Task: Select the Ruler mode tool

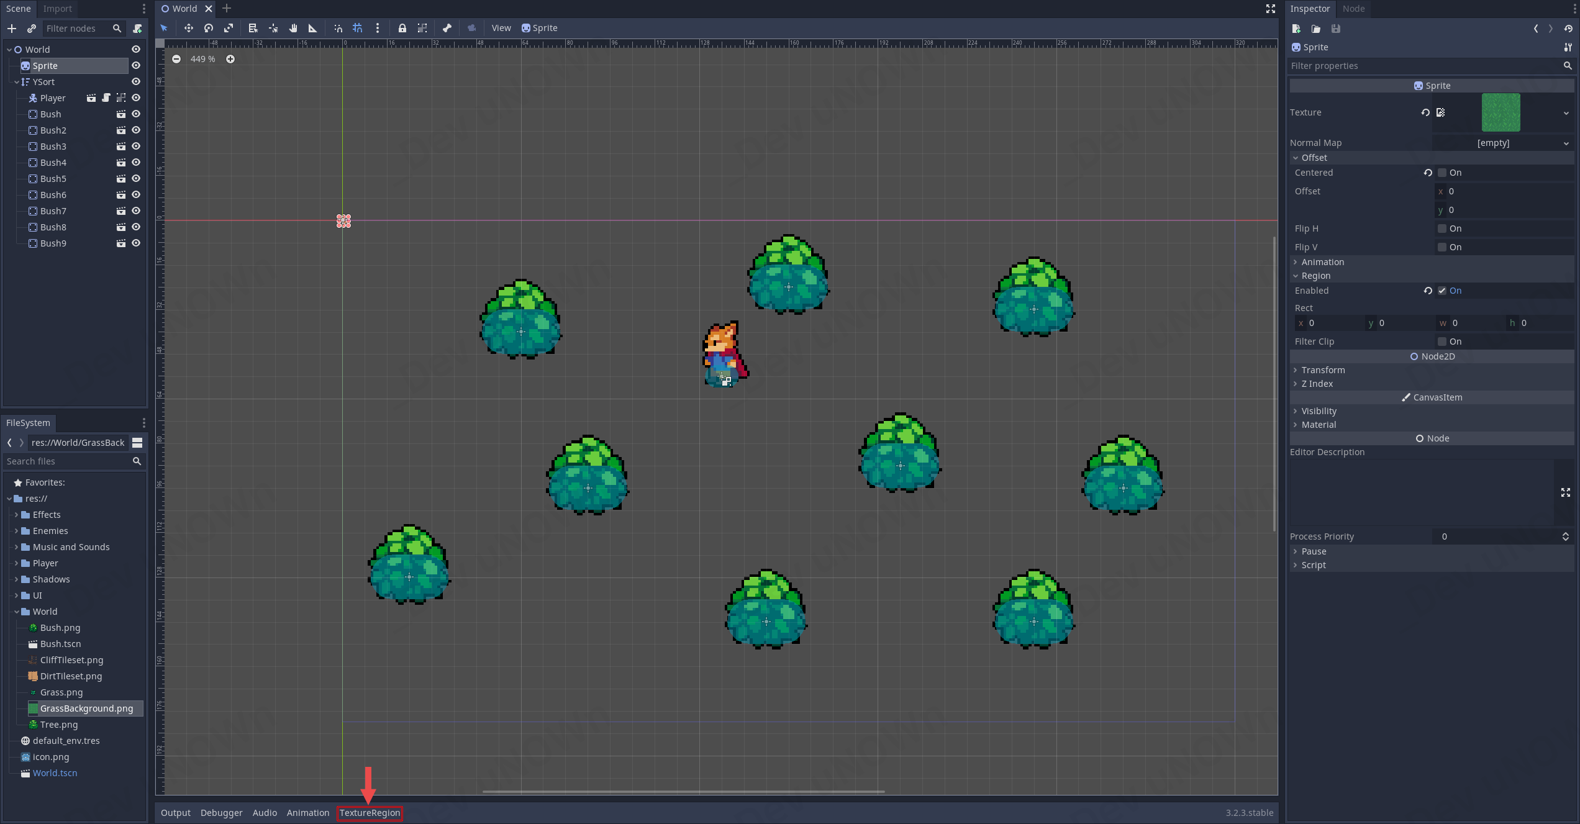Action: coord(313,28)
